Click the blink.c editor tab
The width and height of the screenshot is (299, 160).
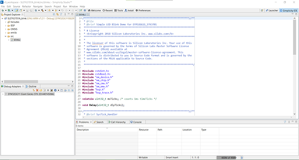[x=82, y=14]
